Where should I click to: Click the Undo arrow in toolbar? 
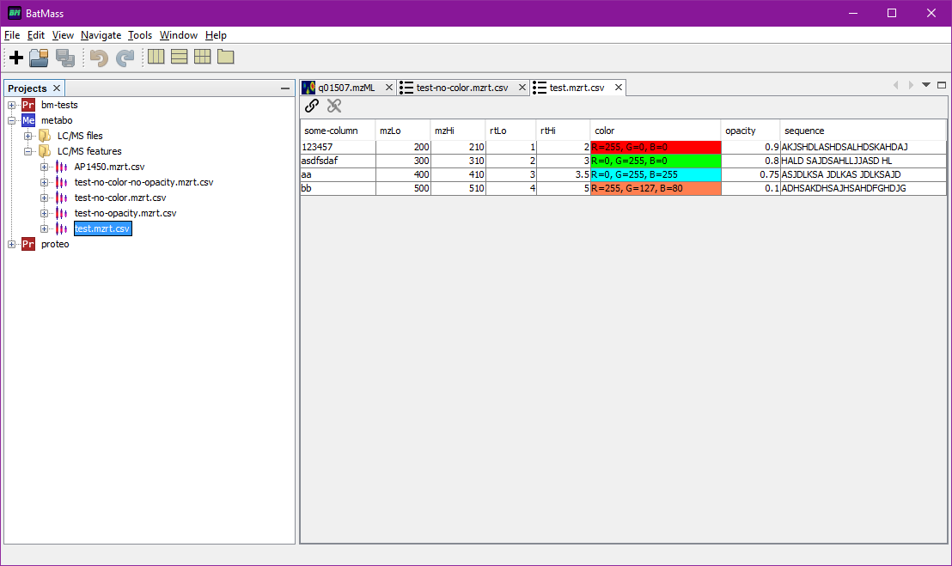tap(98, 58)
